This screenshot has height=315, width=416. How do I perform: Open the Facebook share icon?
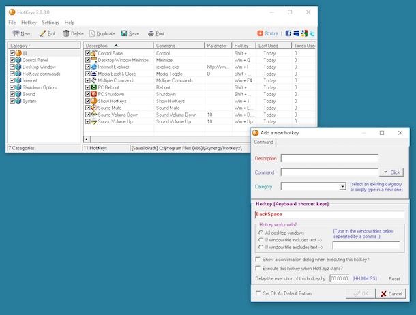[x=288, y=33]
